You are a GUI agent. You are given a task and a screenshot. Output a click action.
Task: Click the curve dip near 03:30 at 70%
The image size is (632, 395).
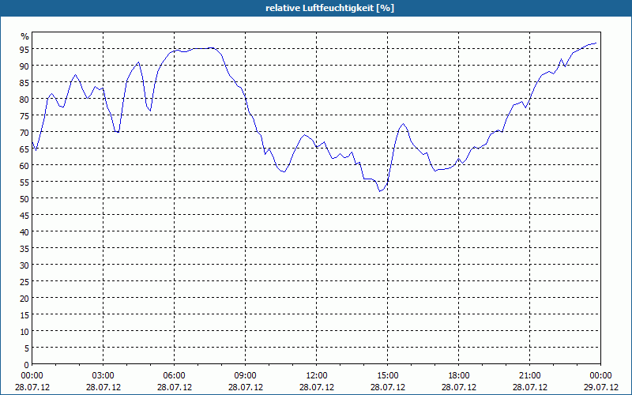(x=116, y=131)
